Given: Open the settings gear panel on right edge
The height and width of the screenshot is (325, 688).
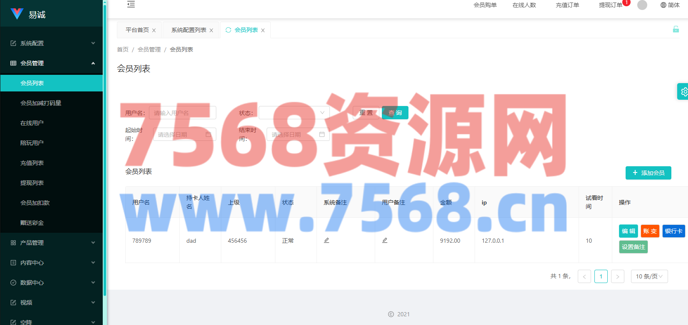Looking at the screenshot, I should (x=683, y=91).
